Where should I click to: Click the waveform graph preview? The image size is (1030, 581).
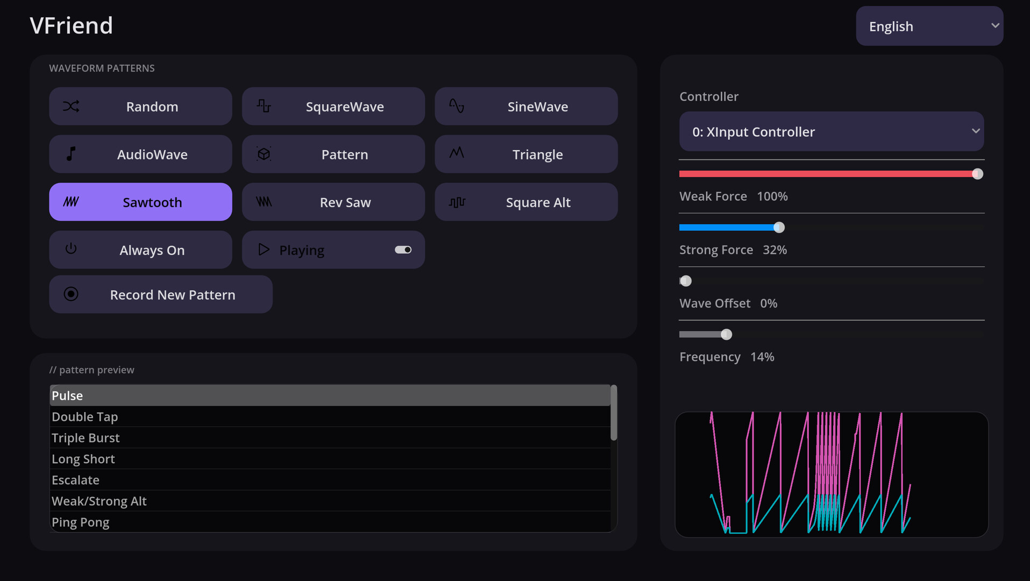[x=832, y=474]
